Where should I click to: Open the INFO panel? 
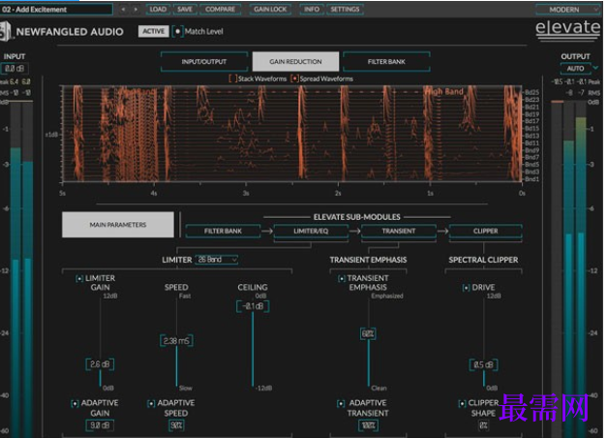(312, 10)
